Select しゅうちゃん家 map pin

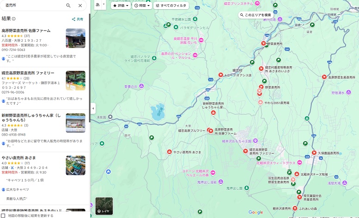(213, 112)
